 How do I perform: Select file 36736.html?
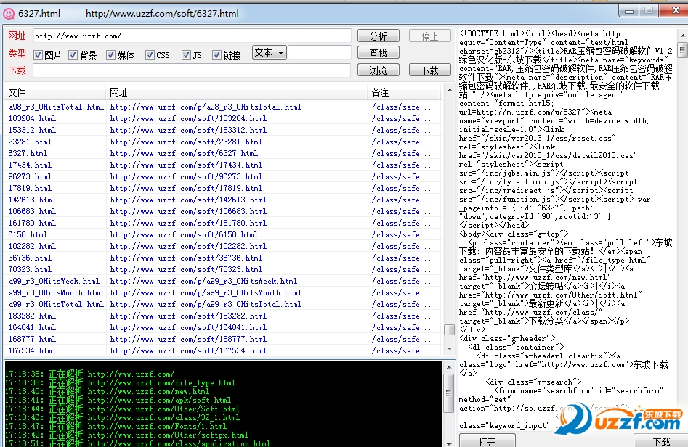click(30, 258)
